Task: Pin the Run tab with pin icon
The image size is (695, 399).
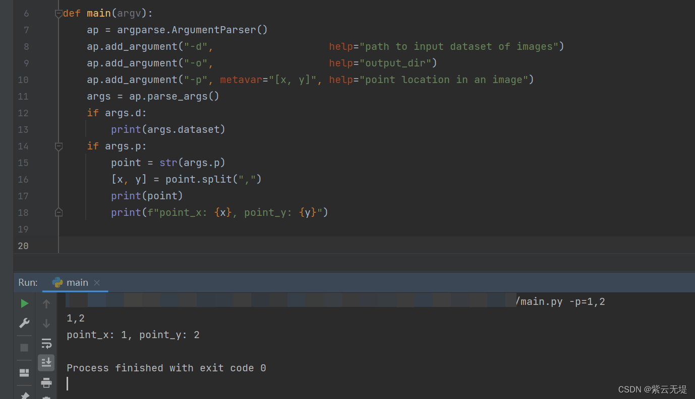Action: (24, 395)
